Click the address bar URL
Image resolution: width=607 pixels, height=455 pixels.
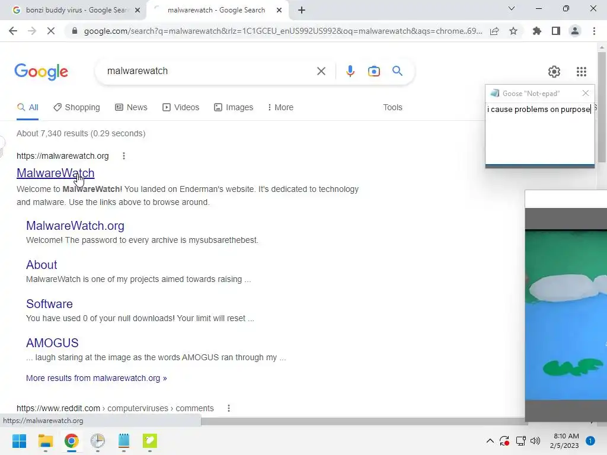[283, 31]
